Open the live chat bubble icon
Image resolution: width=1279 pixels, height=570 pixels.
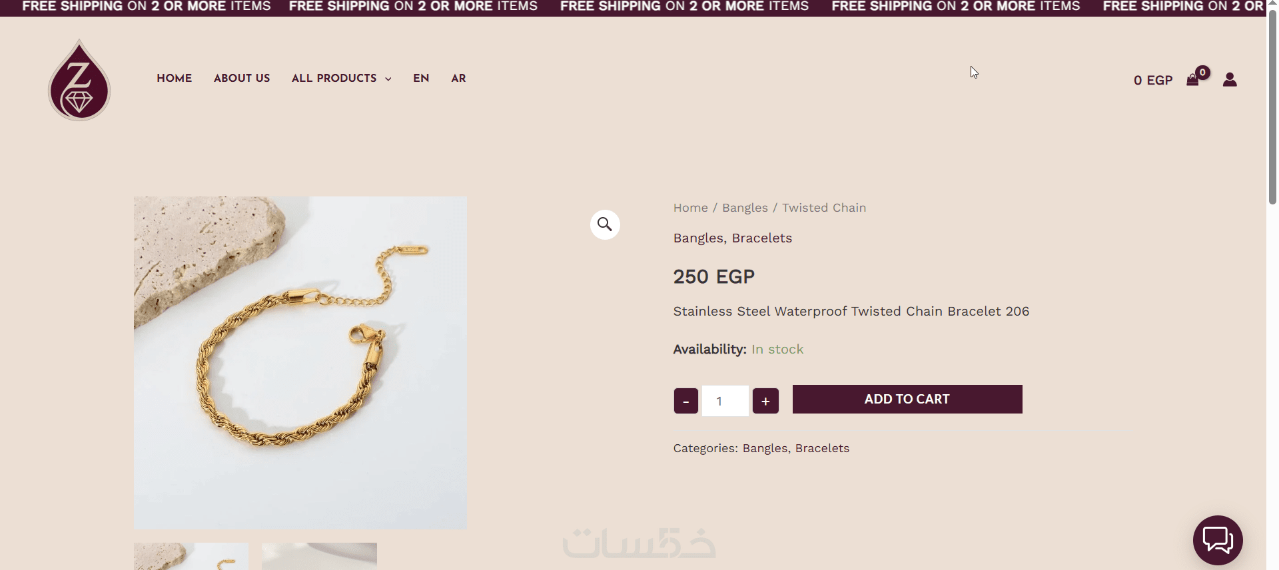[1218, 540]
